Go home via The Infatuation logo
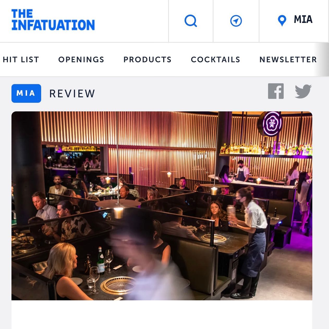Screen dimensions: 329x329 click(x=53, y=20)
